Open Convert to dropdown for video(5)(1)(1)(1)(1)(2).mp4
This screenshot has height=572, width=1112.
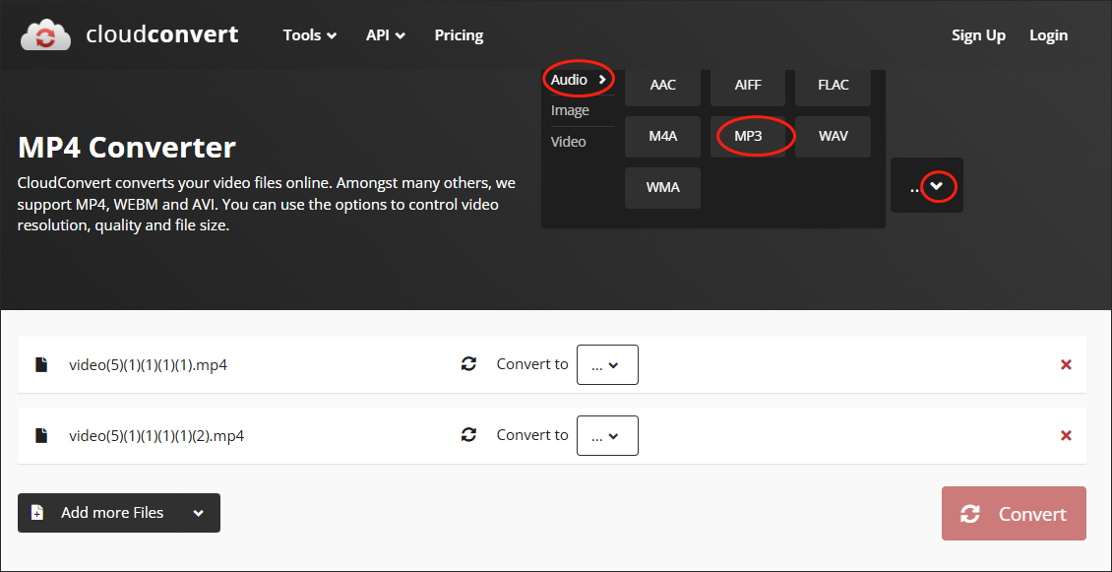coord(607,436)
